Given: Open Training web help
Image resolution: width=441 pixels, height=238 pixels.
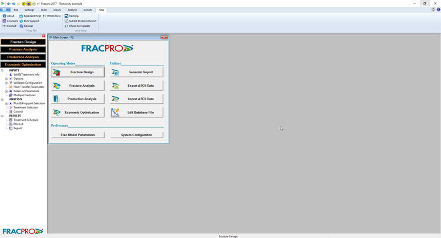Looking at the screenshot, I should (x=72, y=16).
